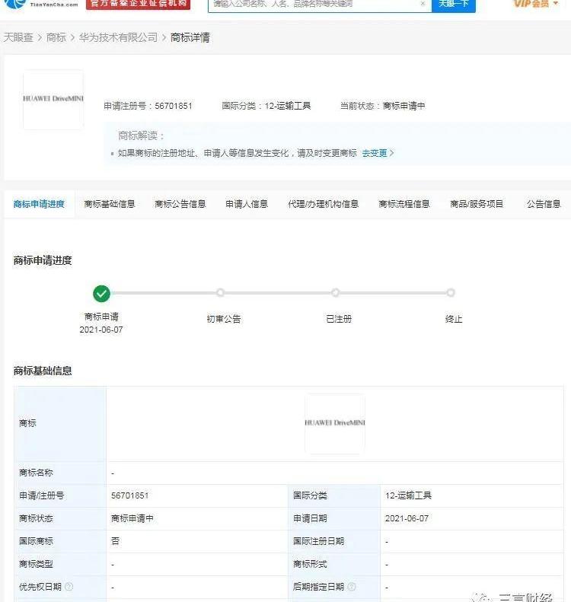
Task: Click the help icon beside 优先权日期
Action: 69,587
